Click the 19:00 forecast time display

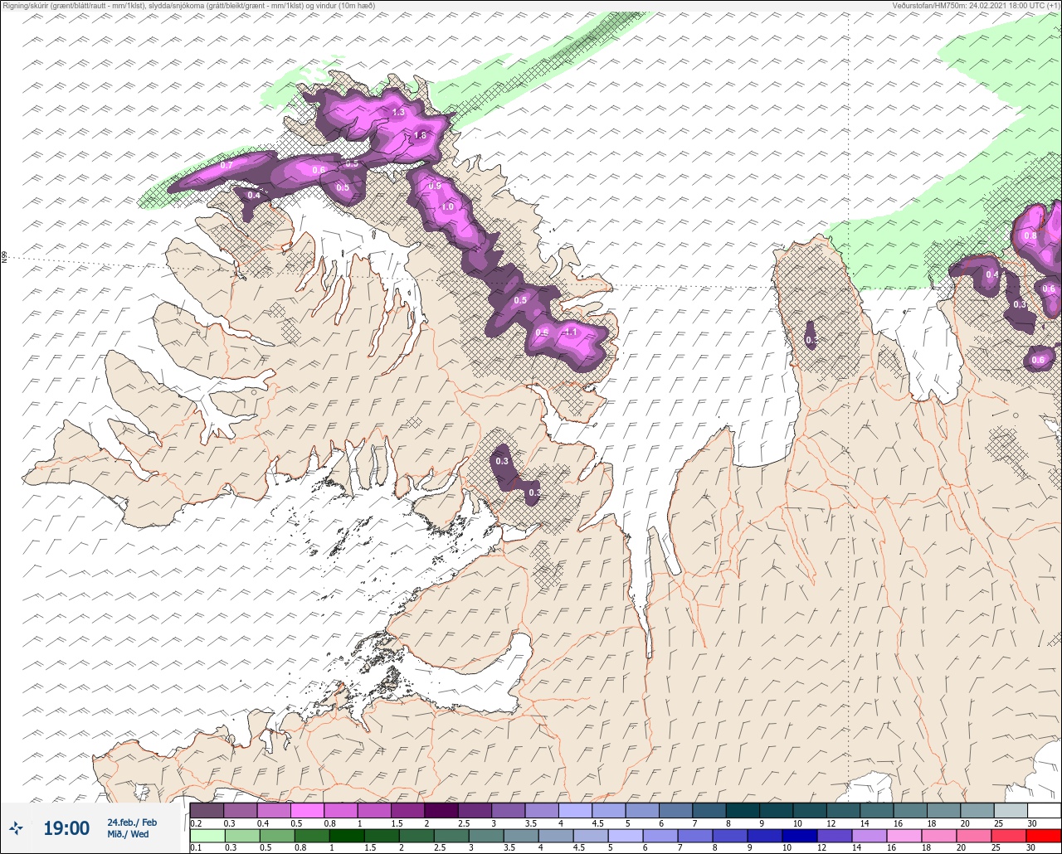point(66,828)
